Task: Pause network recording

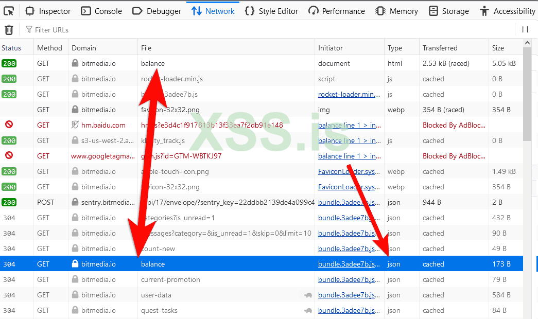Action: click(x=525, y=29)
